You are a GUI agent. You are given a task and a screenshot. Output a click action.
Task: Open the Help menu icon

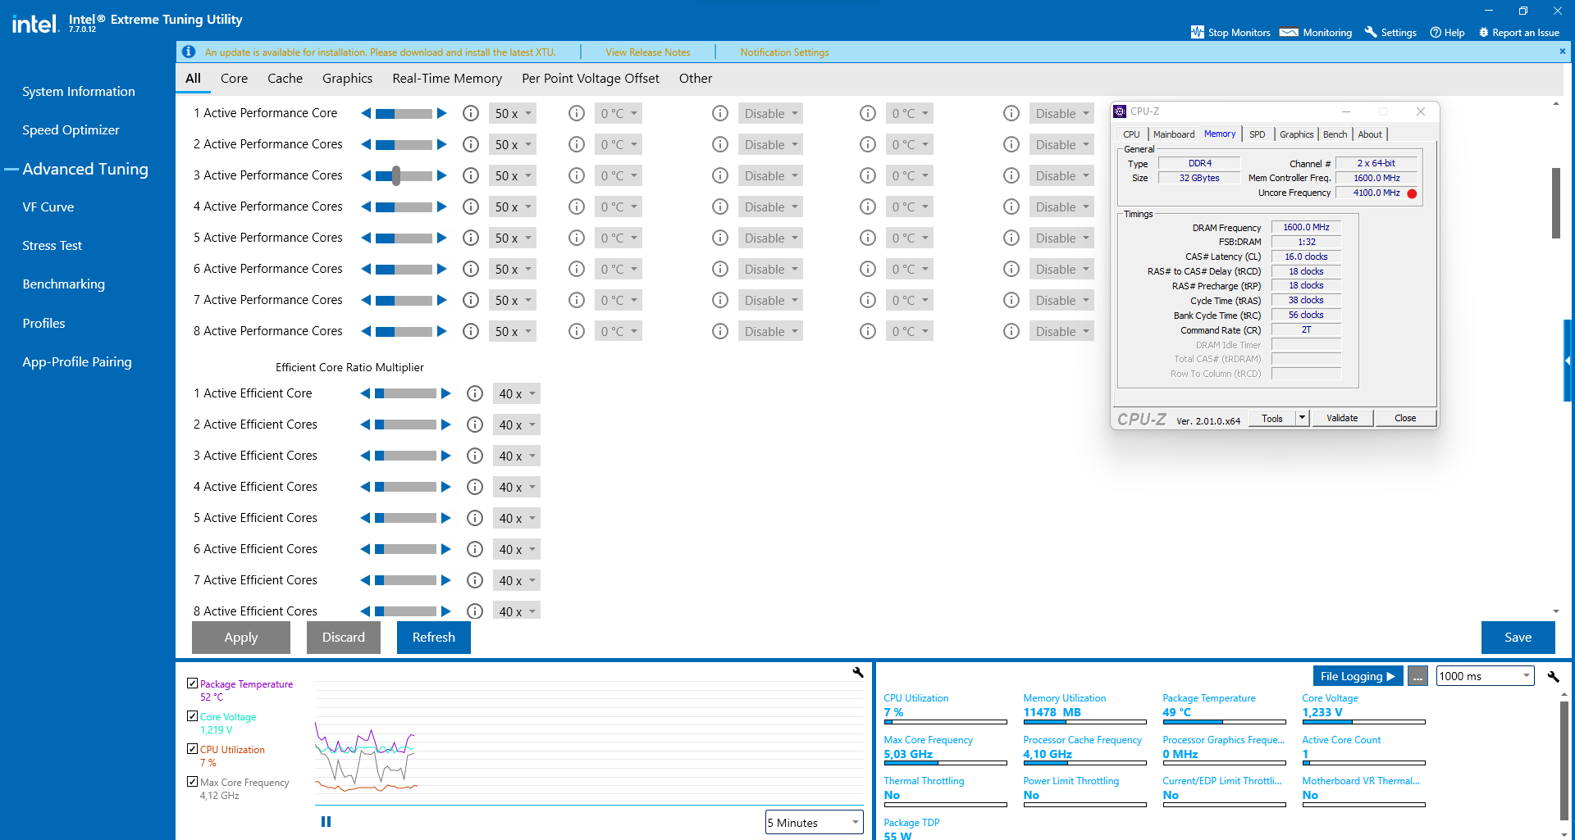point(1436,32)
